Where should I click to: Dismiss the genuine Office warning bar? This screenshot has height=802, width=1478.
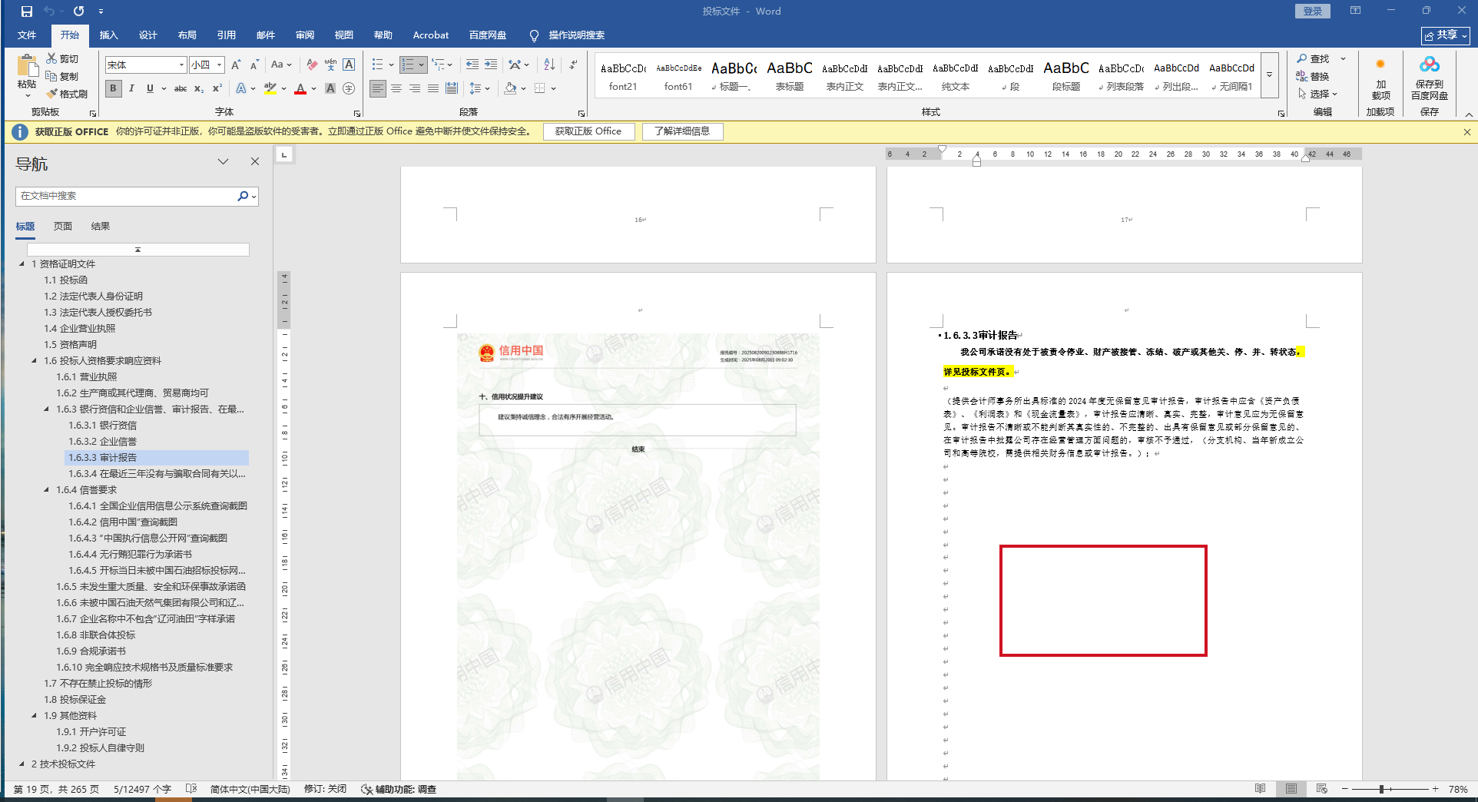coord(1467,132)
